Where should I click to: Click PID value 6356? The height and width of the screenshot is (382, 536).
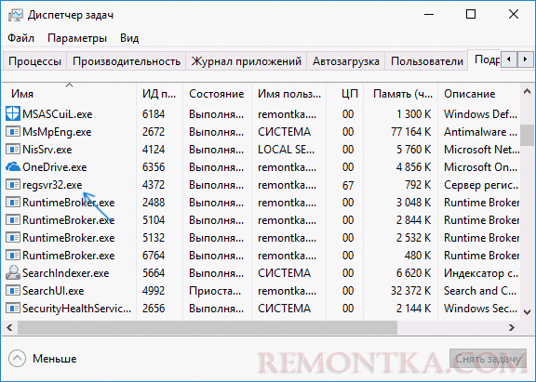coord(154,167)
